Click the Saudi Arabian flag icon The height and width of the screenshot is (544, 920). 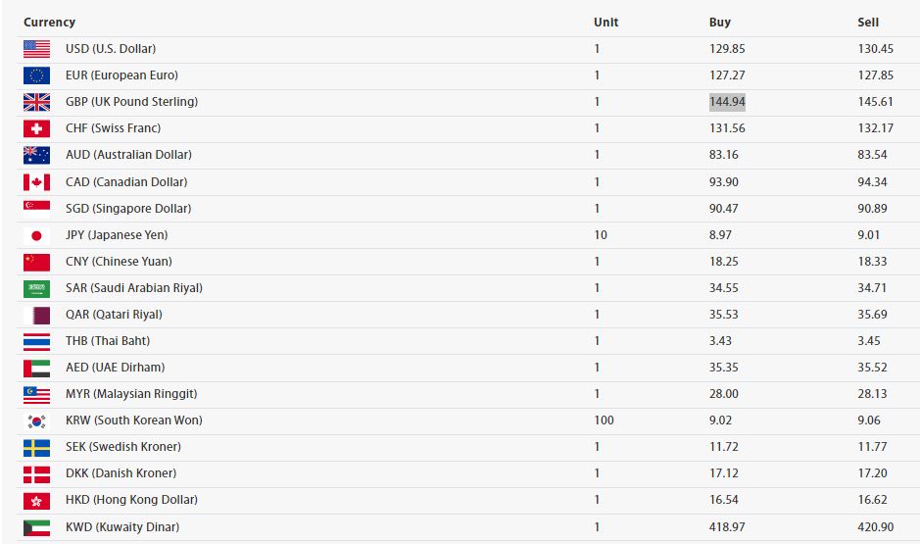pos(36,288)
